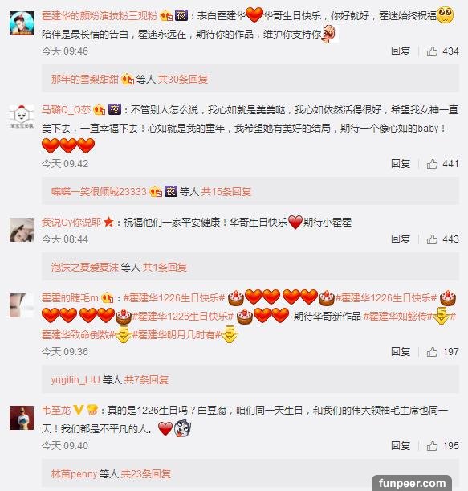
Task: Expand the 共23条回复 replies
Action: click(146, 474)
